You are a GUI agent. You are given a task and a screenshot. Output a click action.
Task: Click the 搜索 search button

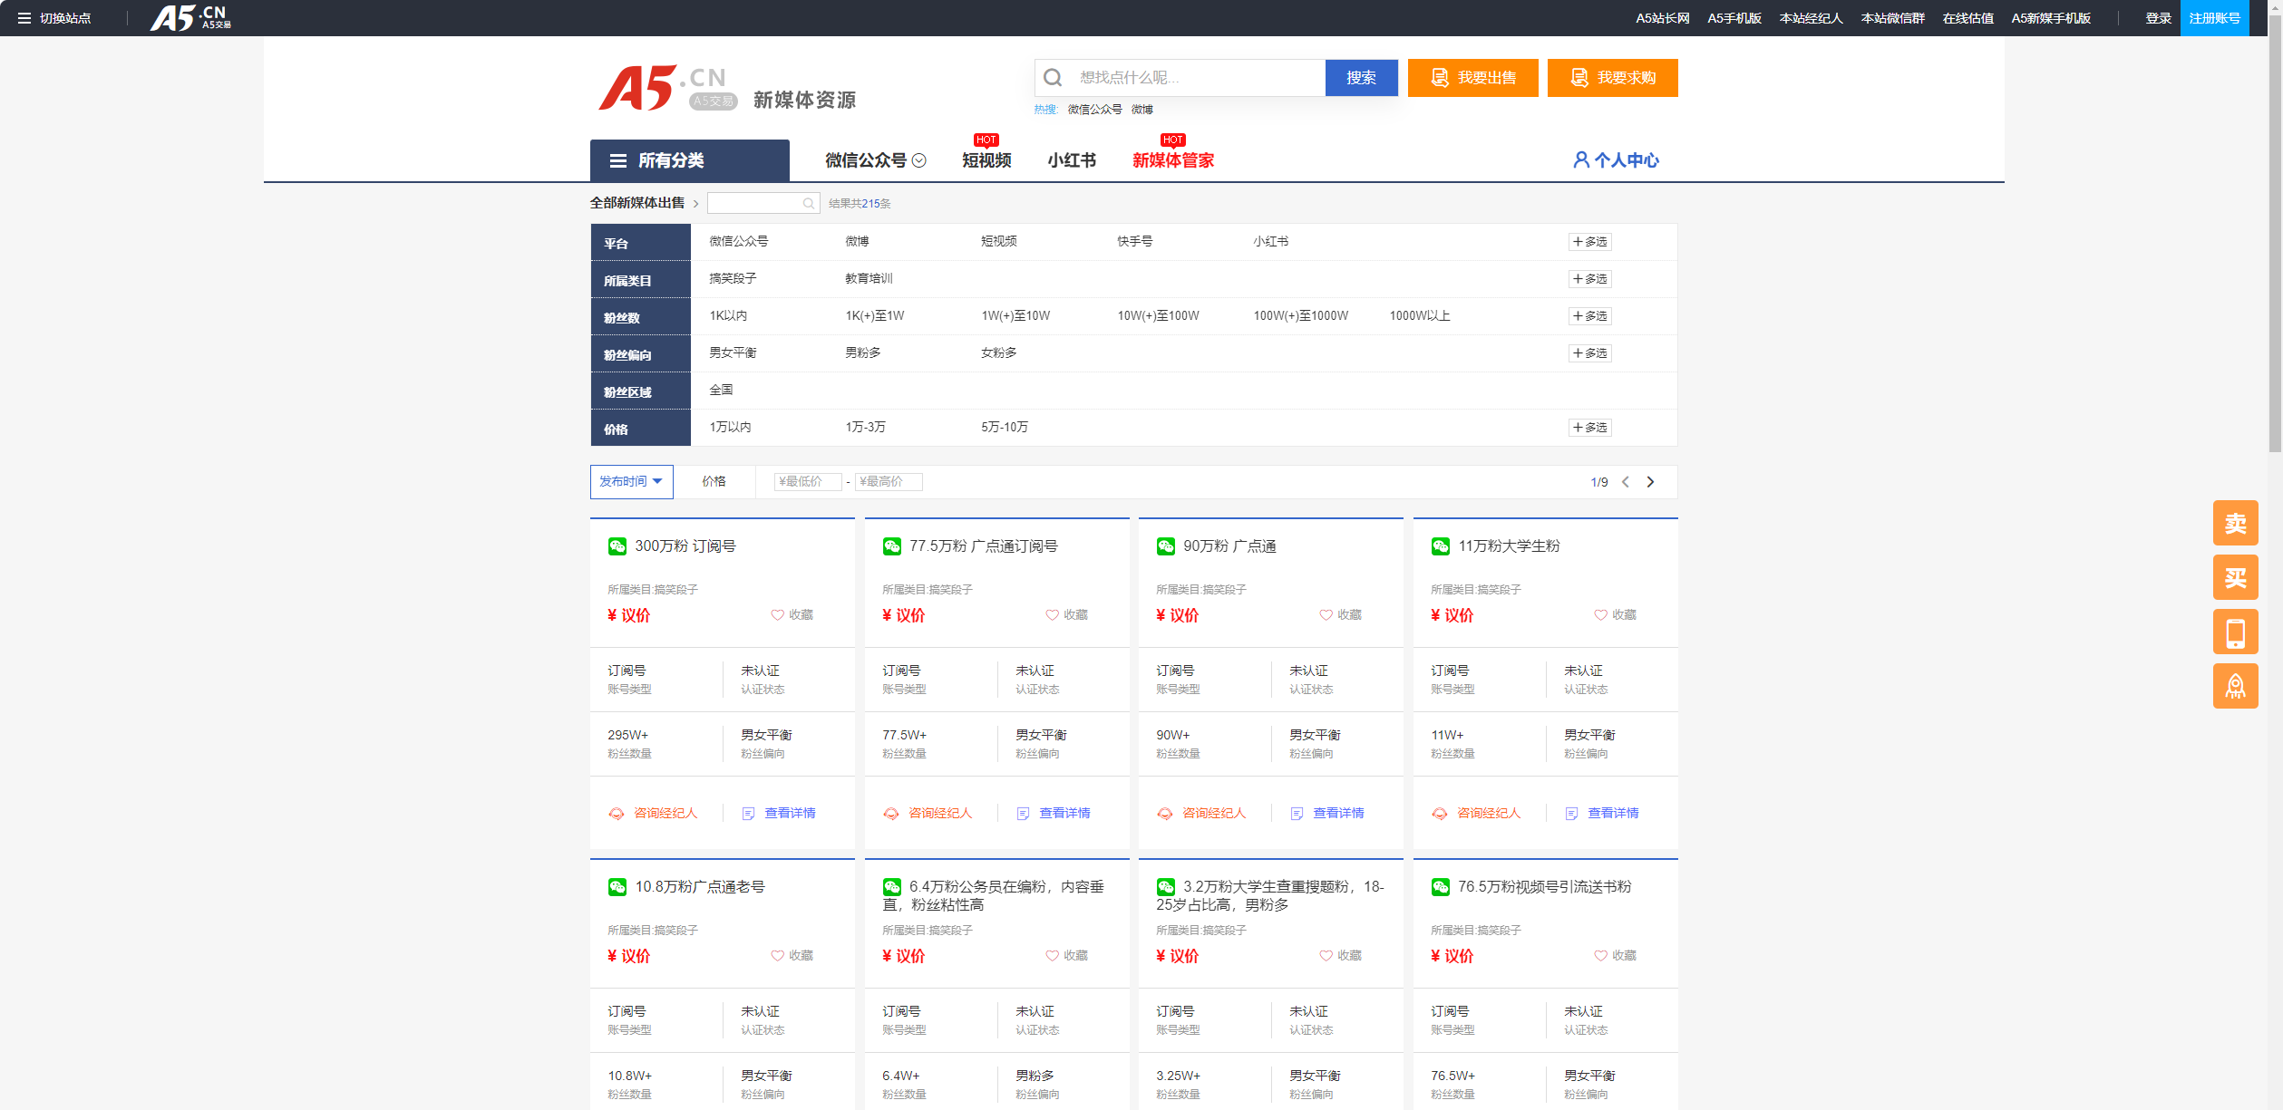(1361, 78)
